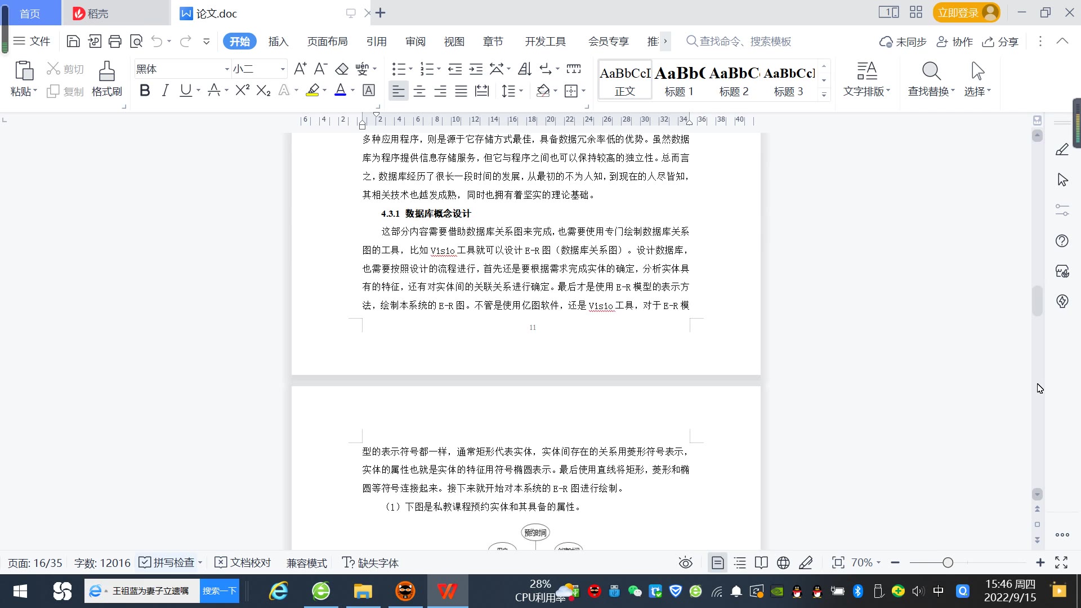Image resolution: width=1081 pixels, height=608 pixels.
Task: Click document proofreading (文档校对)
Action: click(243, 562)
